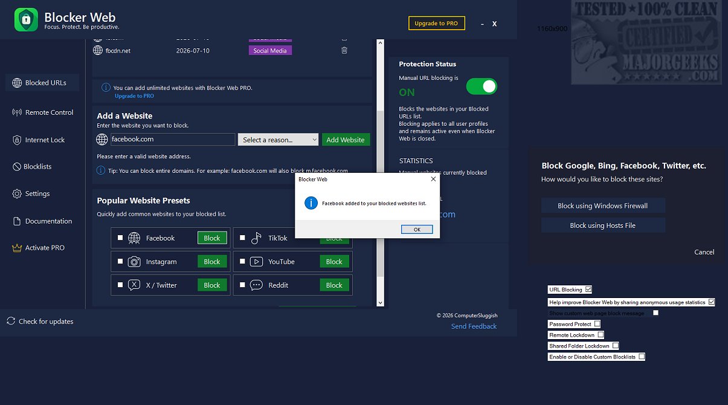Block Reddit using its Block button
The width and height of the screenshot is (728, 405).
point(334,285)
